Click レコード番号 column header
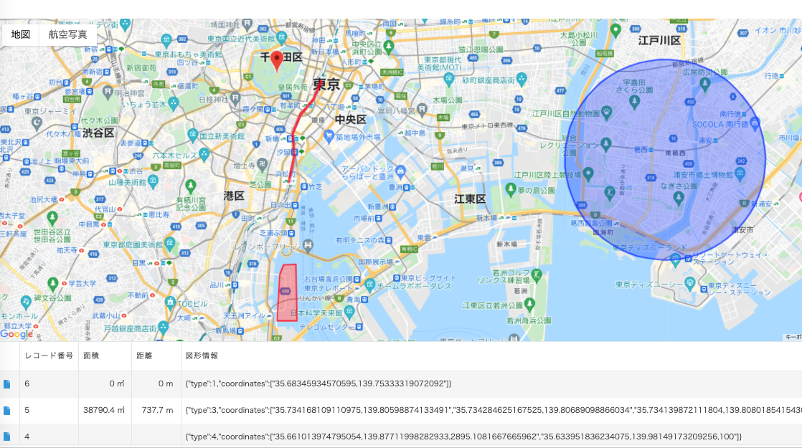This screenshot has height=448, width=802. click(49, 356)
